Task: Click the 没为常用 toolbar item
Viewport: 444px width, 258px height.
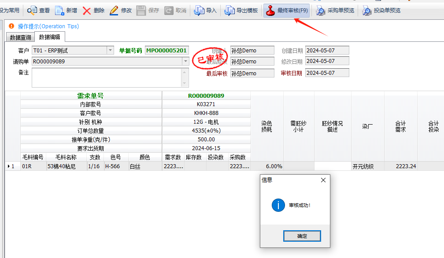Action: pos(10,11)
